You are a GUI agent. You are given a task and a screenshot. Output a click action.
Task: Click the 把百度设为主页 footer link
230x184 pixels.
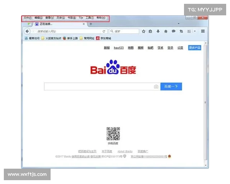point(87,151)
